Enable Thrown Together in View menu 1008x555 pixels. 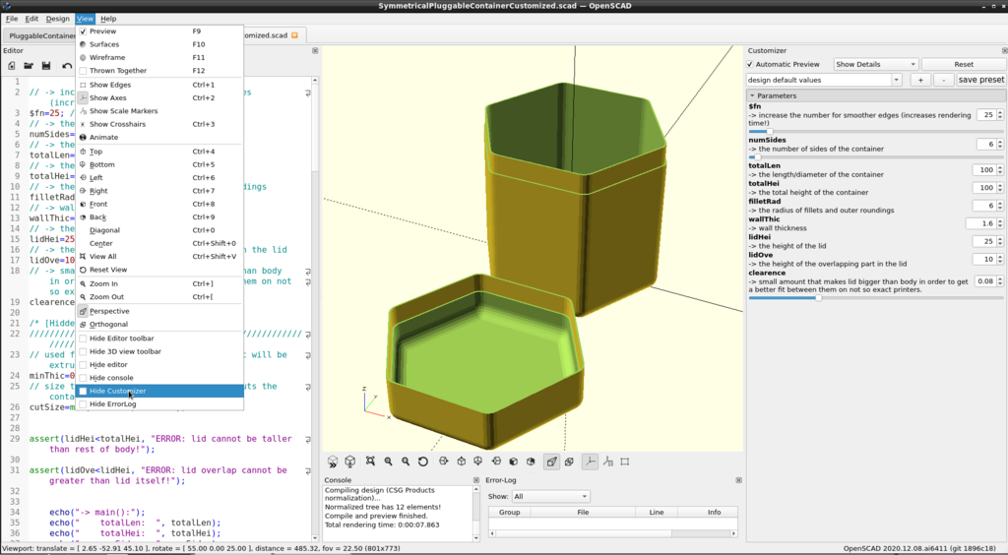click(x=83, y=71)
